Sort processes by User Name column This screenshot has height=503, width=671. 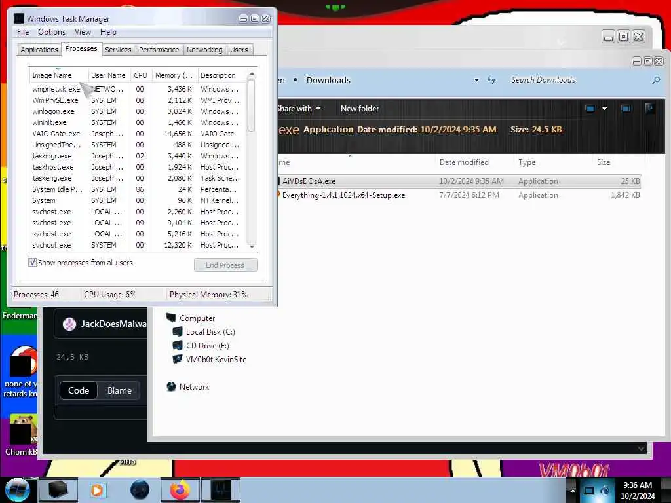[x=109, y=75]
